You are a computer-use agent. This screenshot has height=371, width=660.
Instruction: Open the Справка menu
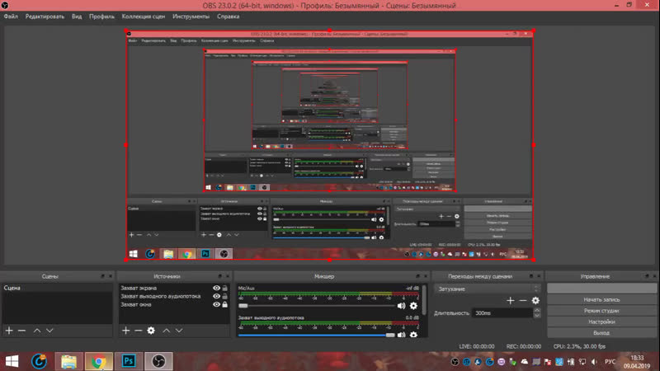[x=229, y=16]
